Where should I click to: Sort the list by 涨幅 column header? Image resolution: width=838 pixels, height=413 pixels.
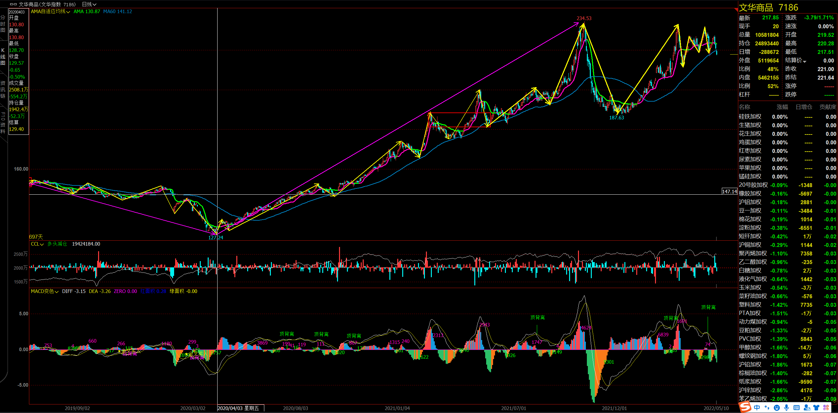782,107
